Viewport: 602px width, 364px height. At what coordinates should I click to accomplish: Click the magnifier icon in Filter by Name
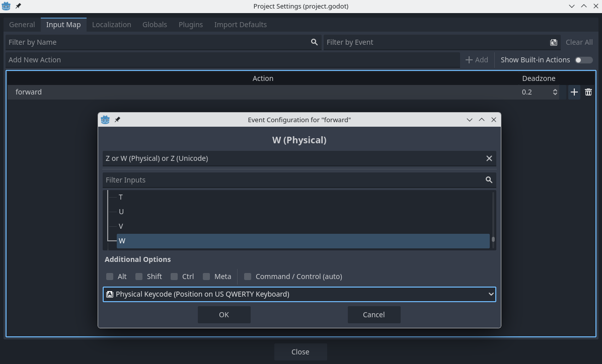point(314,42)
